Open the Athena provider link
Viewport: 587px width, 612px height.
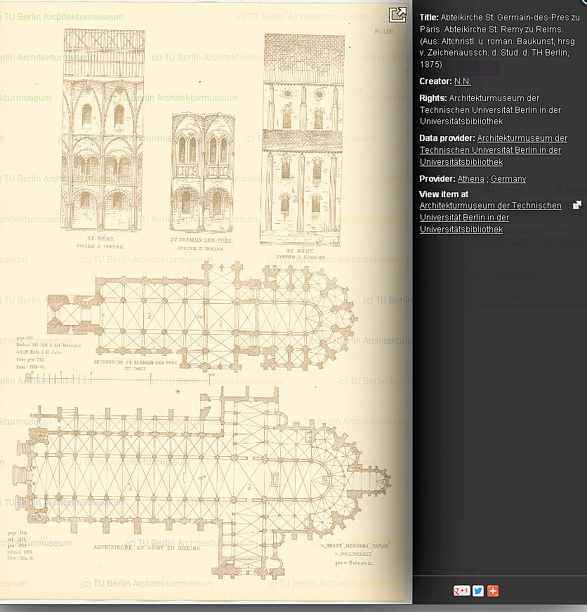tap(470, 179)
